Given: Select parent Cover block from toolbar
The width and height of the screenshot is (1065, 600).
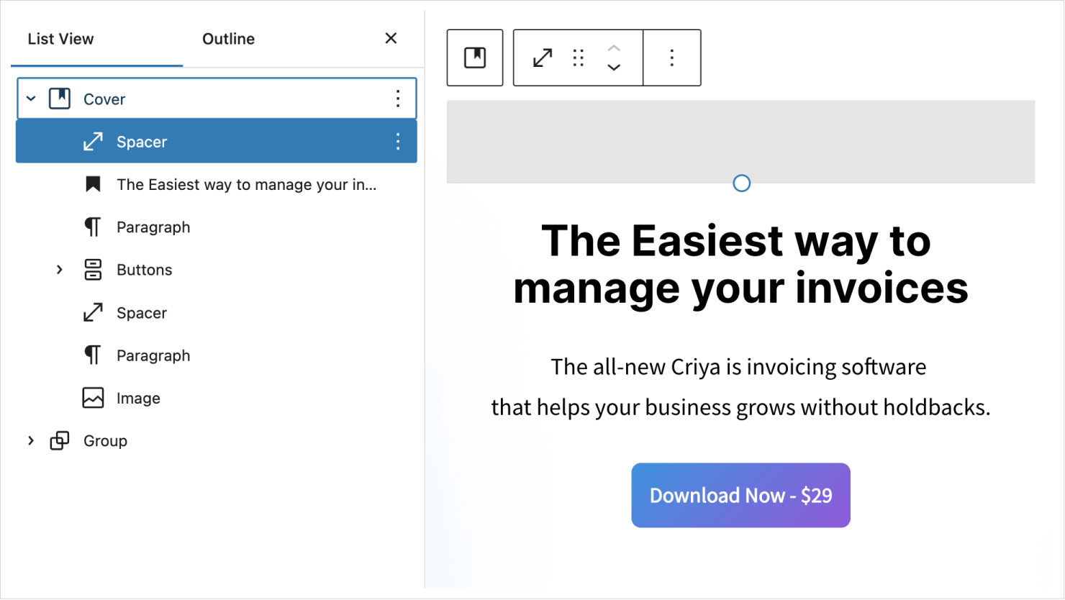Looking at the screenshot, I should click(475, 58).
